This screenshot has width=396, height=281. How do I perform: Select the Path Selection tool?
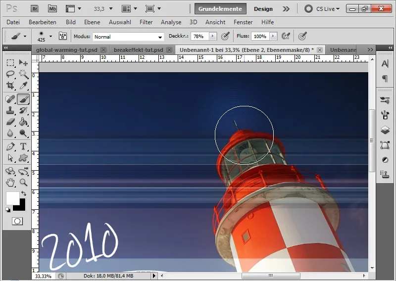[x=10, y=158]
